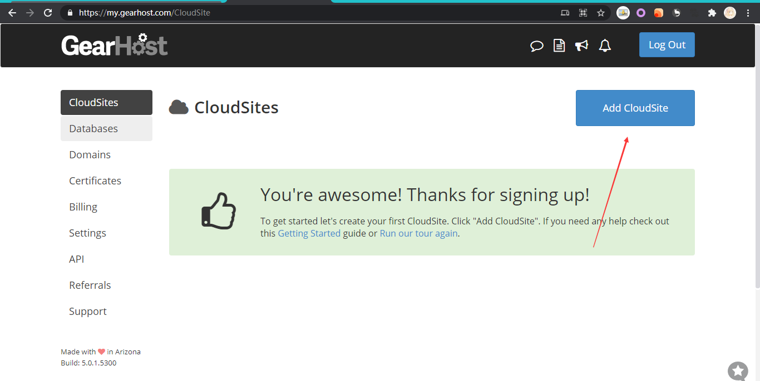Click the page vertical scrollbar
Viewport: 760px width, 381px height.
point(757,156)
